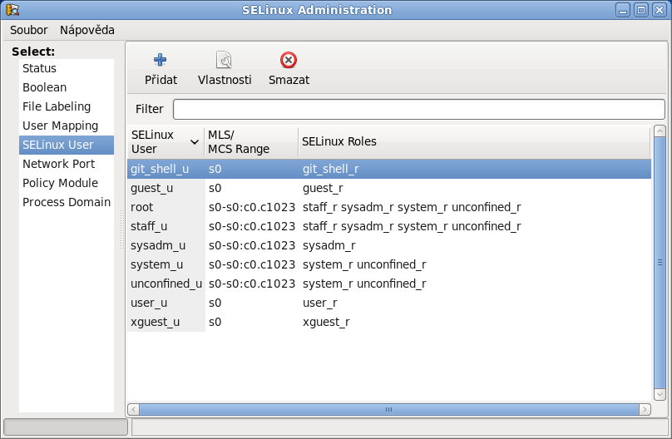Click the SELinux Administration window title icon

click(12, 9)
